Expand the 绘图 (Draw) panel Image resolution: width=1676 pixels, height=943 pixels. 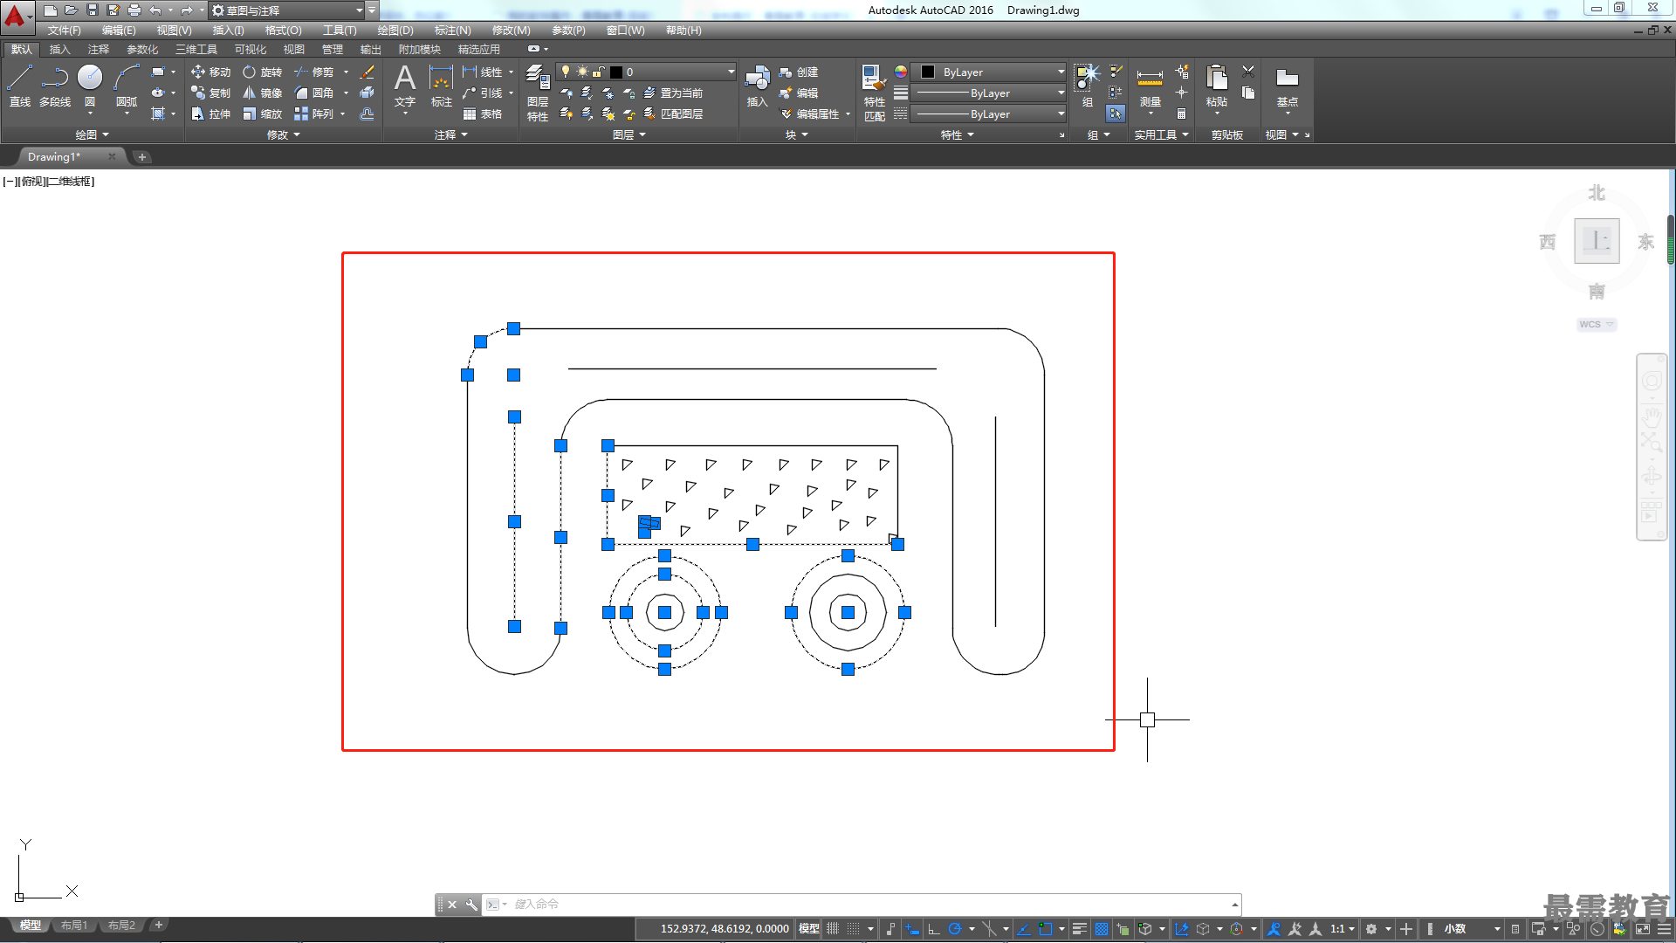[x=92, y=134]
